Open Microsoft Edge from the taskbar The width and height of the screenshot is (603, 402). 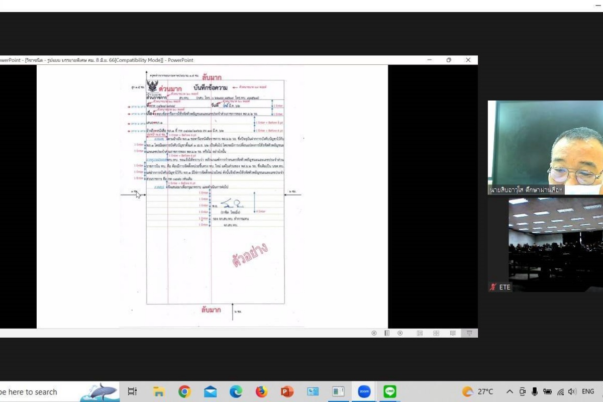pos(236,391)
